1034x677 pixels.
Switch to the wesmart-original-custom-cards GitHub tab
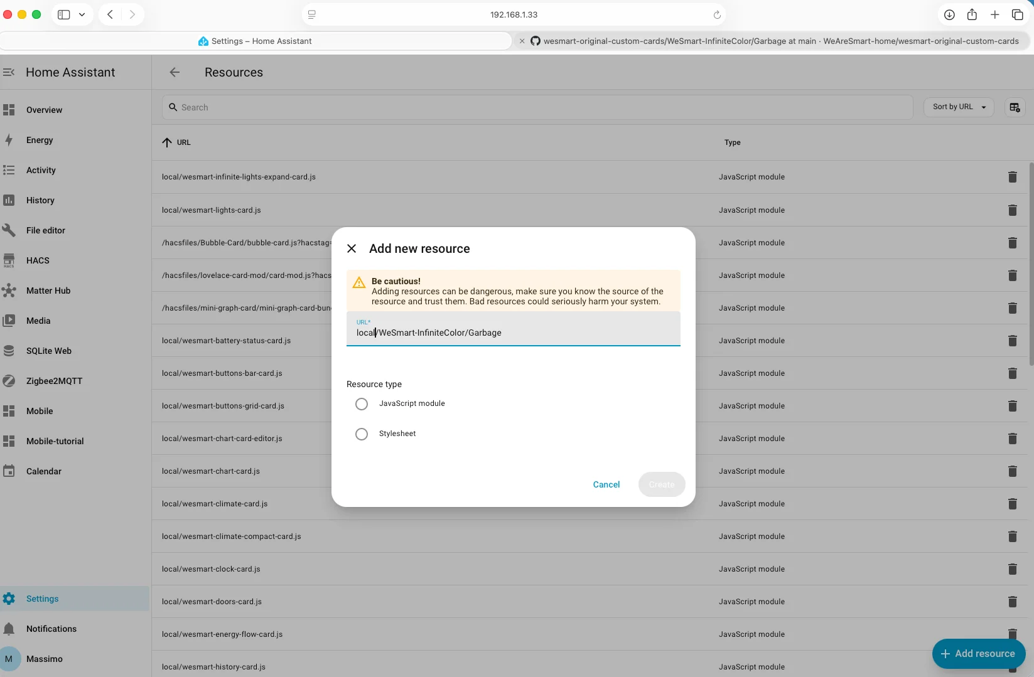[x=775, y=41]
